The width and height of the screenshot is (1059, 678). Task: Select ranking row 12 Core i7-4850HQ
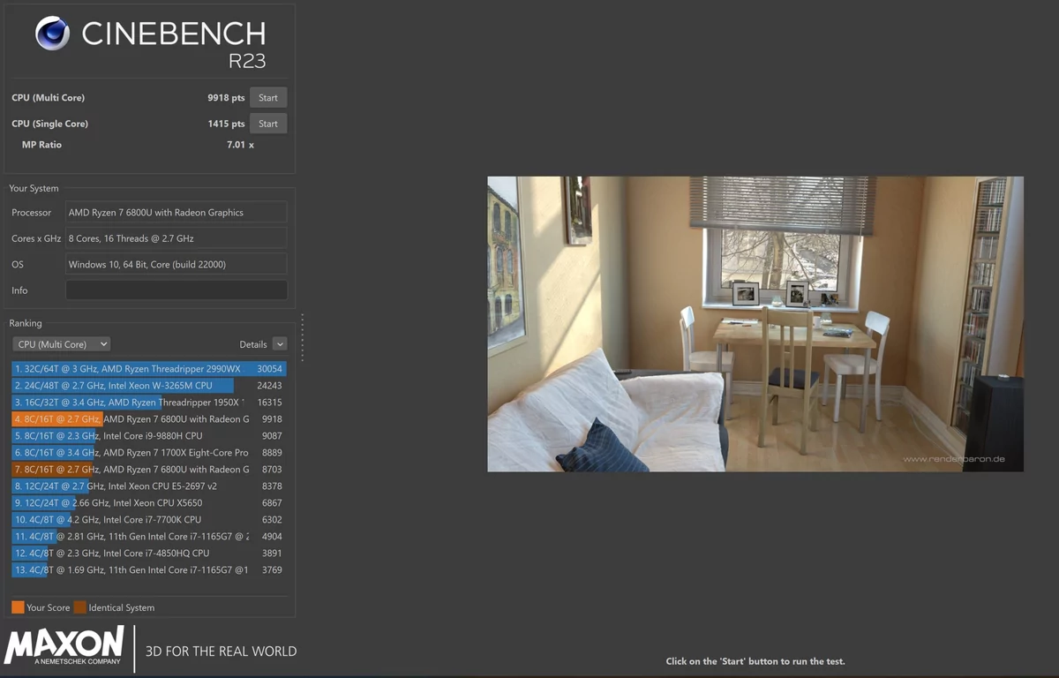point(149,554)
